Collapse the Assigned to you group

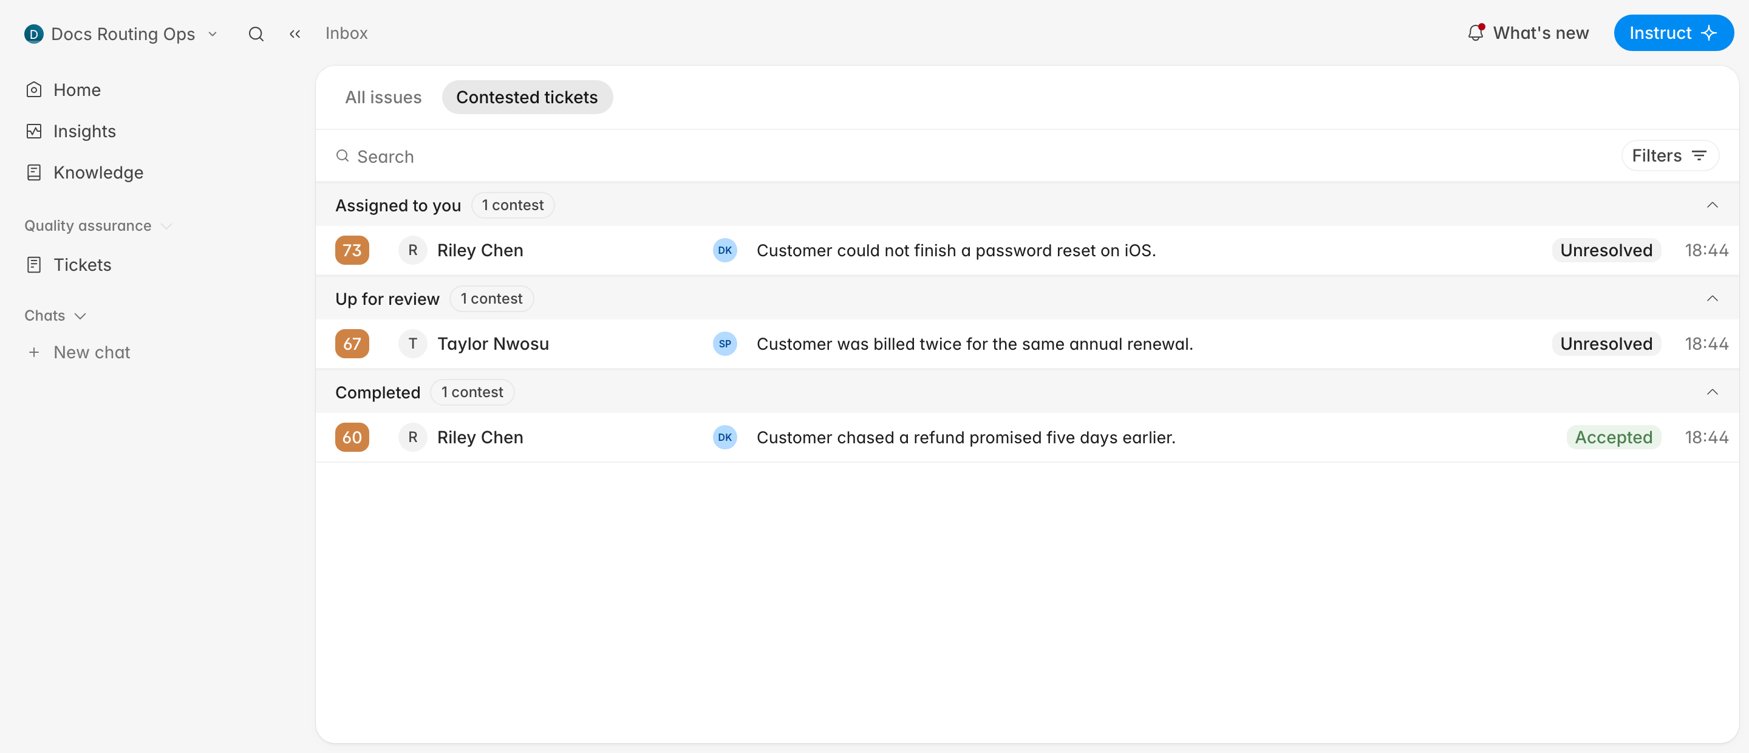1713,205
